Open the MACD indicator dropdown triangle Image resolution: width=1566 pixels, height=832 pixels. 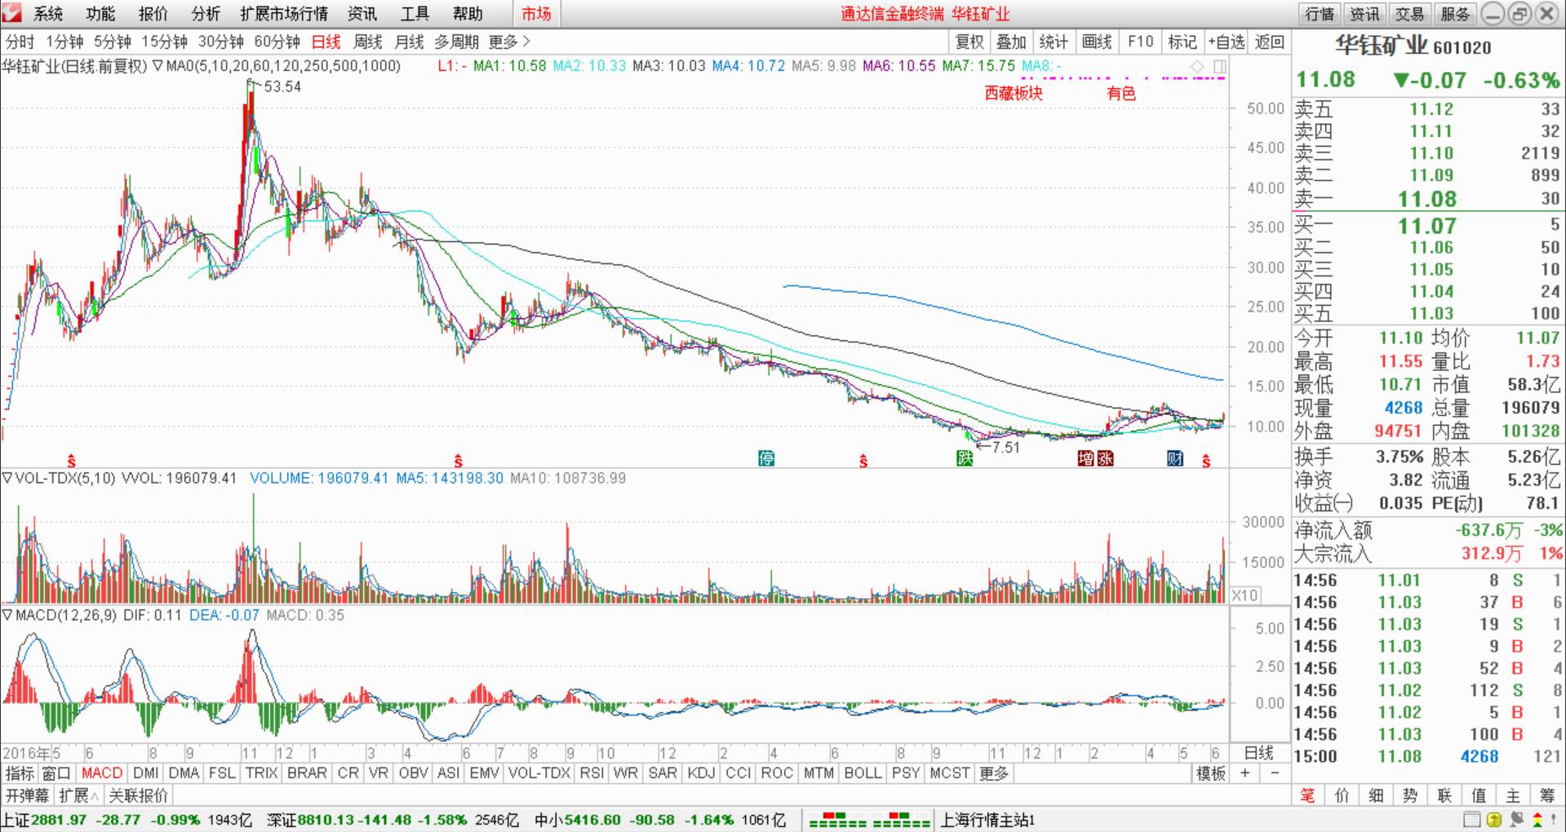point(7,615)
